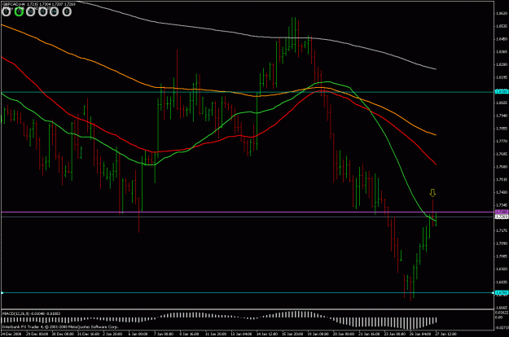Click the magenta price label on the price axis
The width and height of the screenshot is (509, 337).
501,212
